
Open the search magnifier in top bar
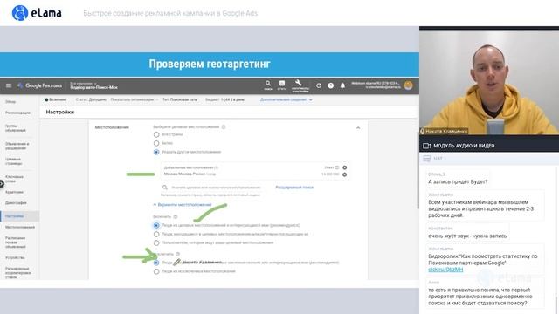pos(268,85)
